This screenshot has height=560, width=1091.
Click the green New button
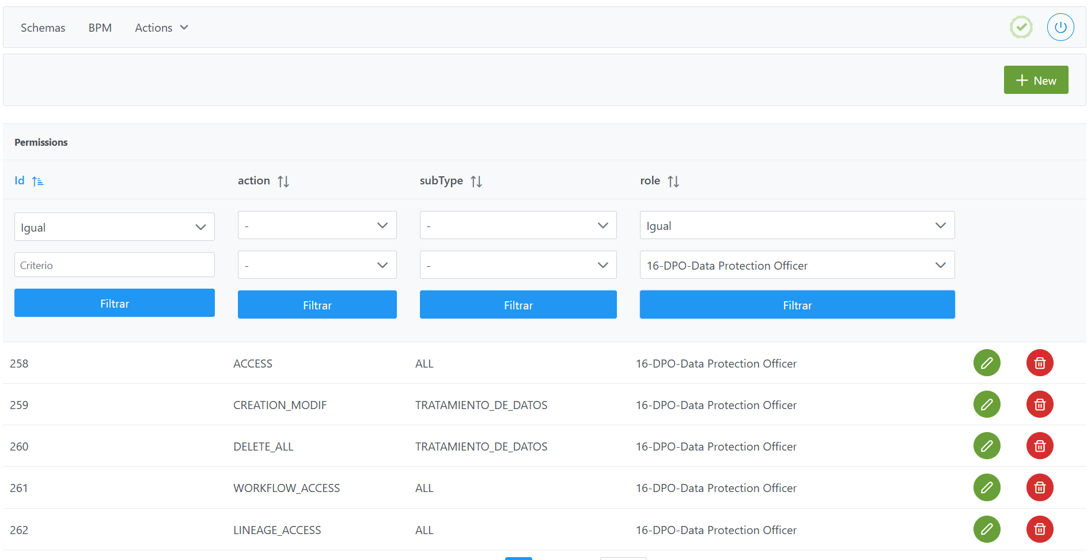(1035, 80)
